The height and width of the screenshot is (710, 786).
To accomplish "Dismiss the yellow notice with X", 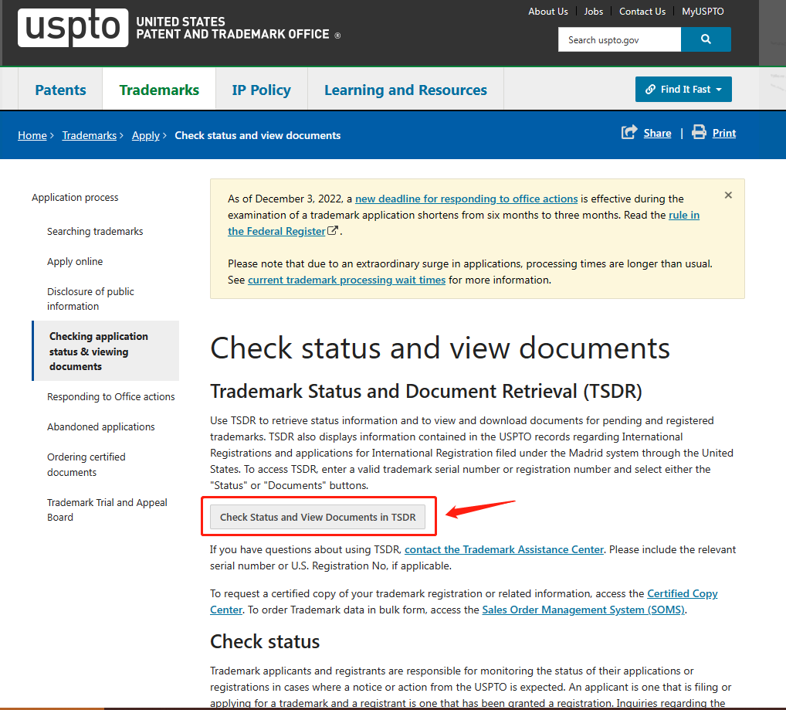I will tap(728, 195).
